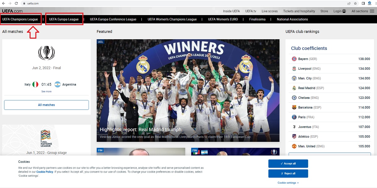Screen dimensions: 377x188
Task: Reload the page with the refresh icon
Action: tap(16, 3)
